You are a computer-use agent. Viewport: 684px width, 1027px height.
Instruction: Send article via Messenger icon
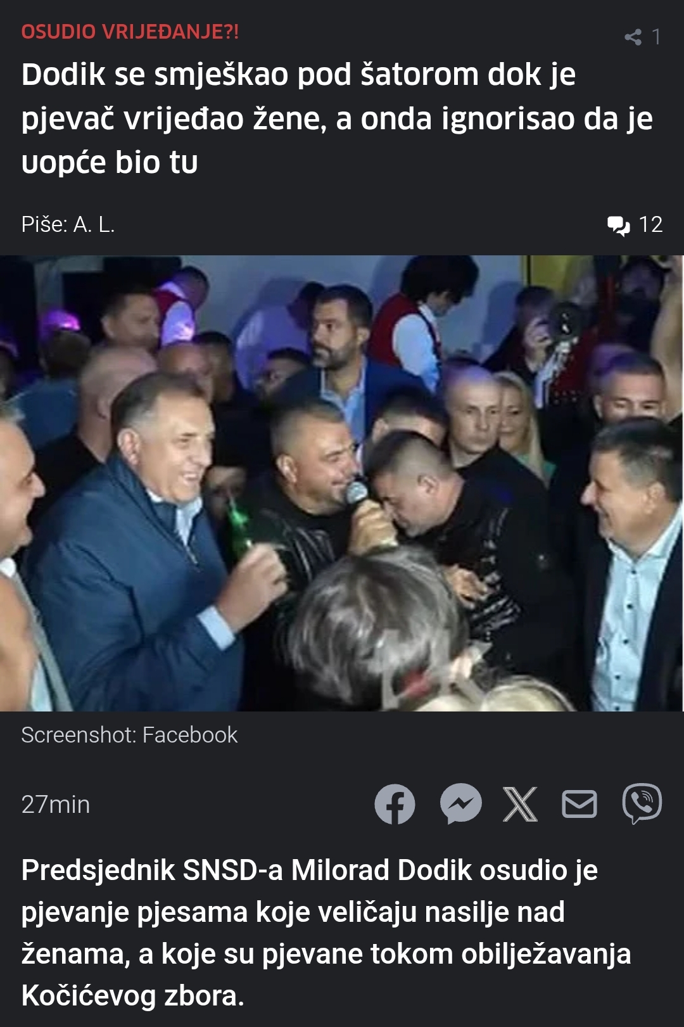(461, 804)
